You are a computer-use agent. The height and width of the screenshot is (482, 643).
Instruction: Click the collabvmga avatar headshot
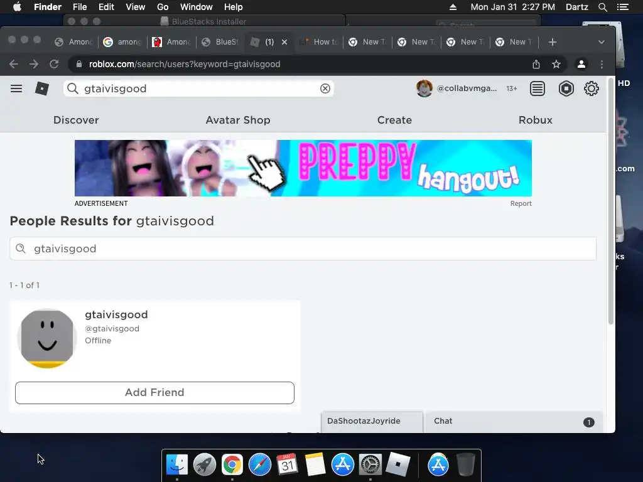pos(424,88)
